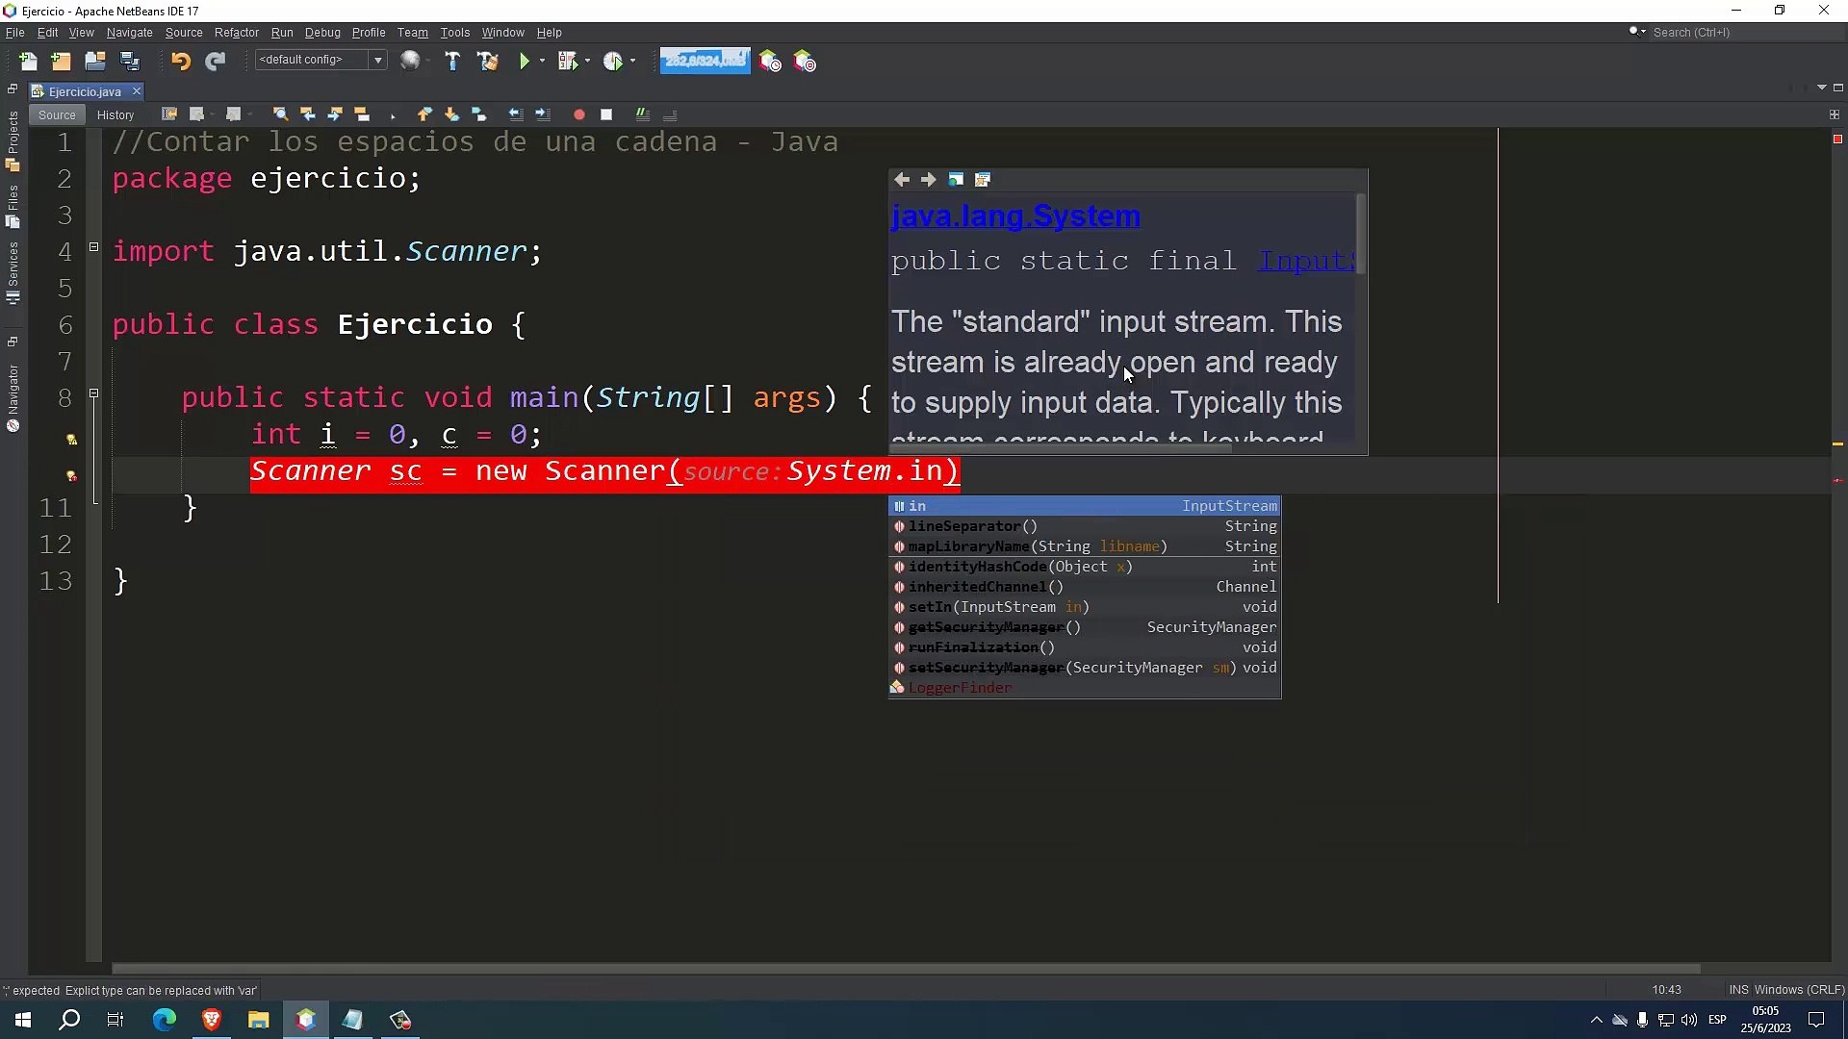1848x1039 pixels.
Task: Click the New File toolbar icon
Action: click(x=28, y=62)
